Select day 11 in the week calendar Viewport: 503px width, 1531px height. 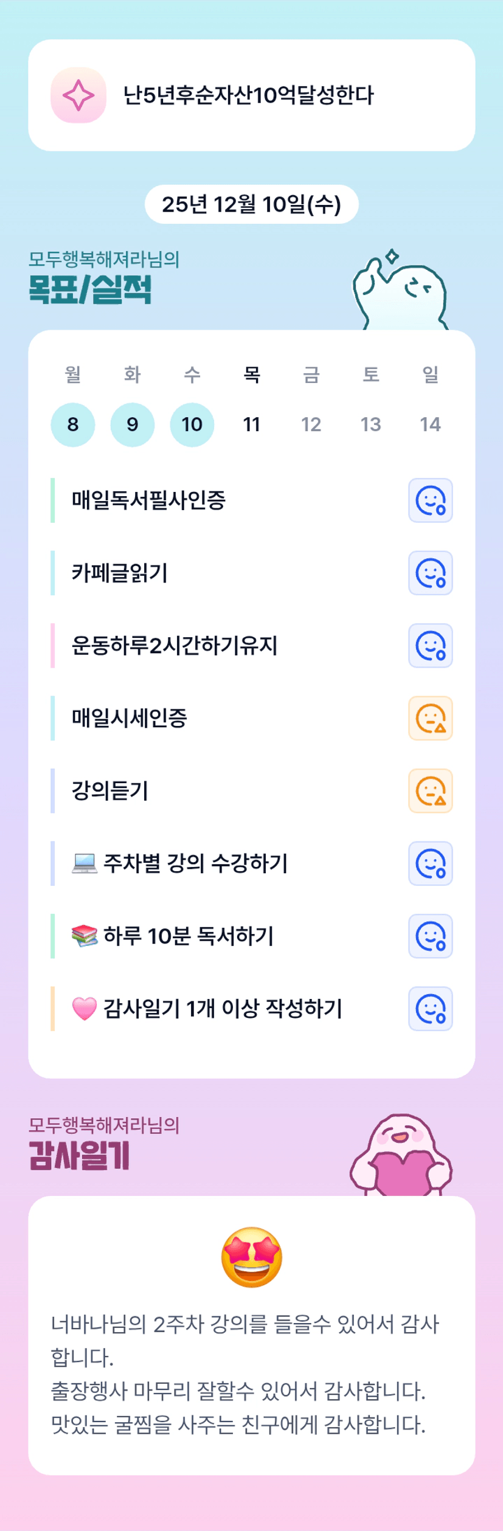[x=251, y=424]
